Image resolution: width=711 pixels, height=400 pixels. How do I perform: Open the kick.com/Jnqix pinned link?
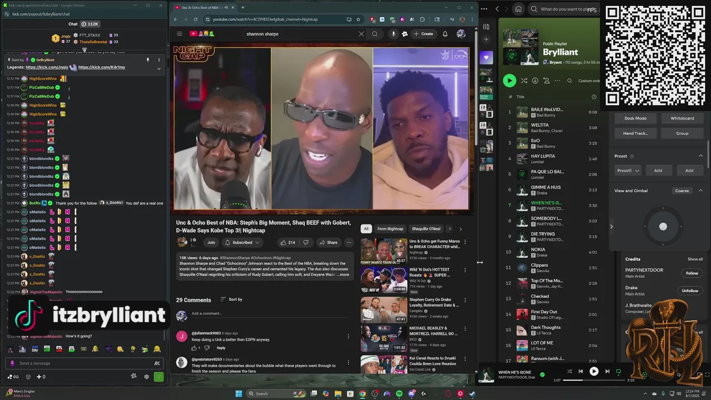47,67
